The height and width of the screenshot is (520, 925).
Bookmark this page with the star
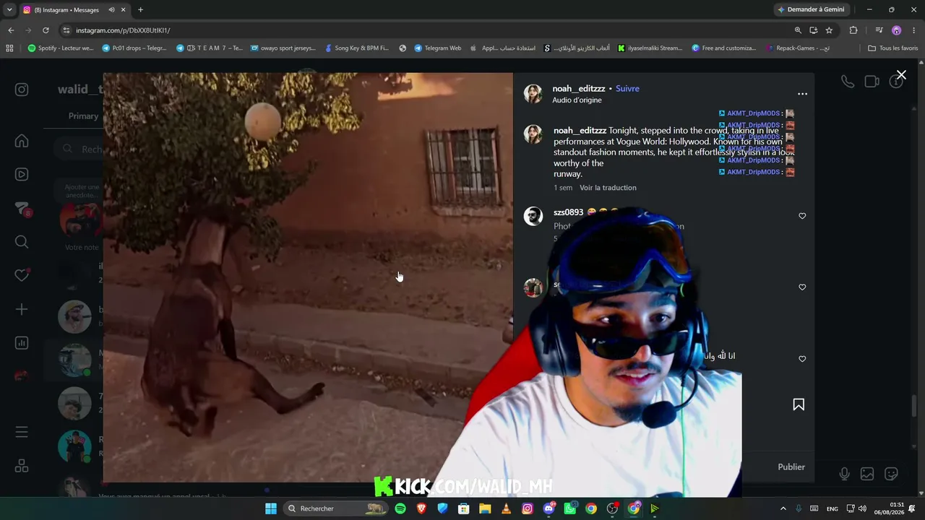829,30
